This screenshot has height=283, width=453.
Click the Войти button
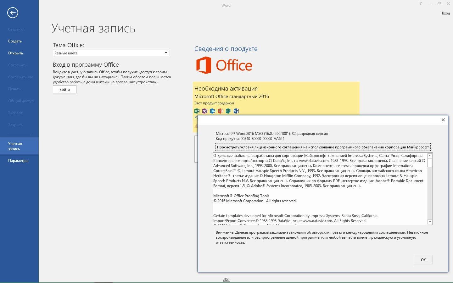pos(64,89)
